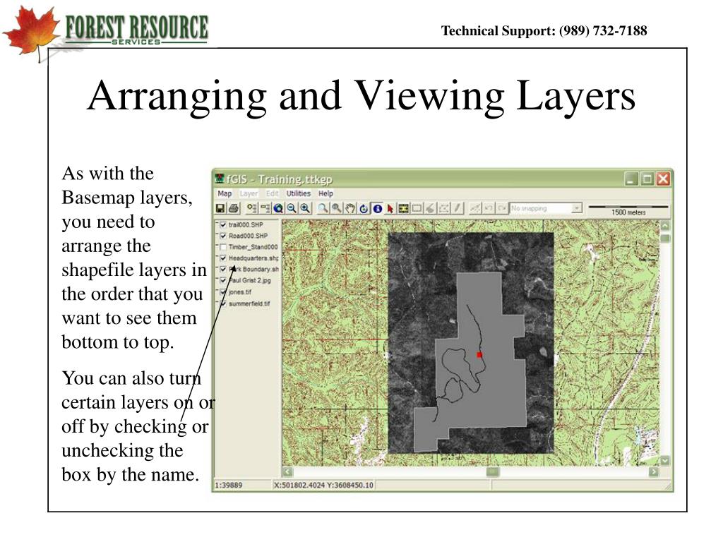
Task: Select the rectangle selection tool
Action: (417, 208)
